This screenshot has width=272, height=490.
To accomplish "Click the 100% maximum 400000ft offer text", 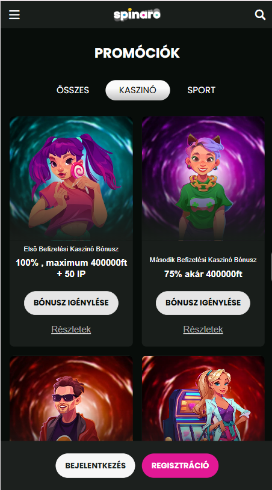I will (x=71, y=268).
